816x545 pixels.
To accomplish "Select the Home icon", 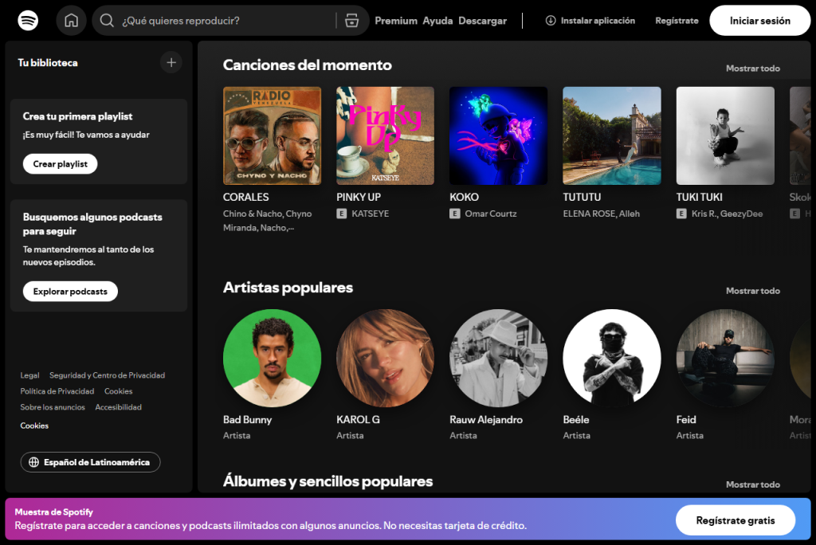I will pyautogui.click(x=70, y=19).
